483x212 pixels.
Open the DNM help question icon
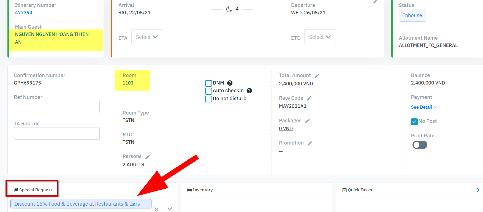[x=230, y=83]
